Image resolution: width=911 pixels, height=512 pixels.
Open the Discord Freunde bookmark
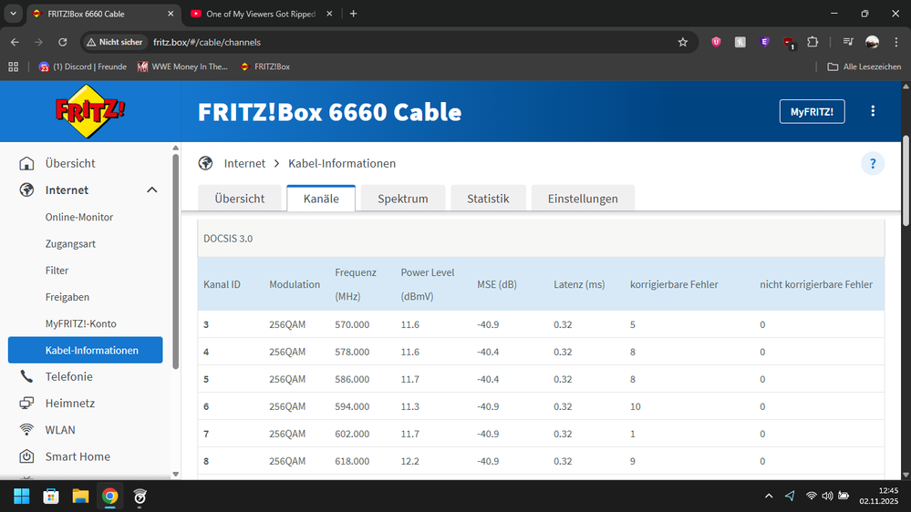click(x=82, y=67)
